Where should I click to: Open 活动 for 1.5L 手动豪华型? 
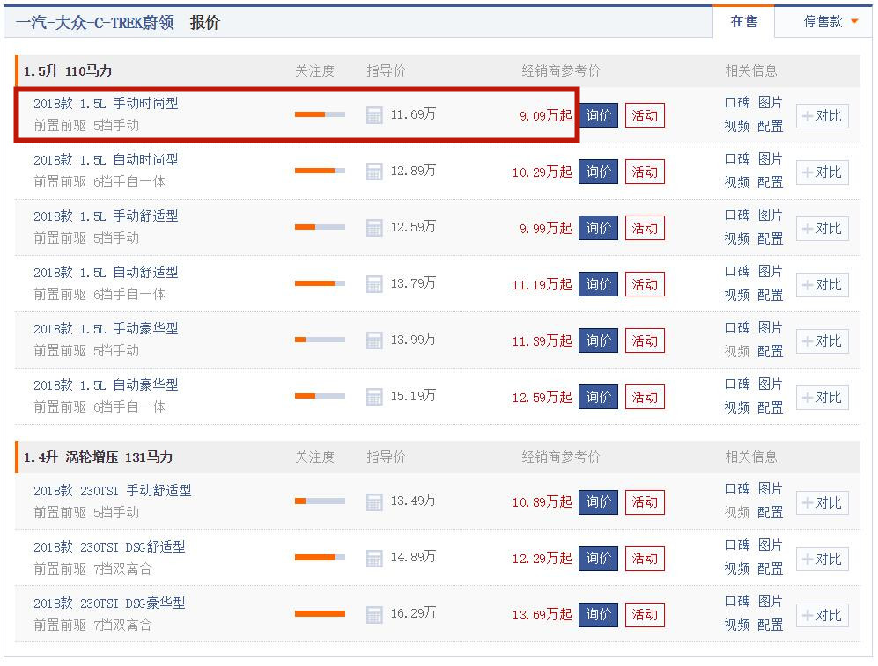tap(645, 340)
